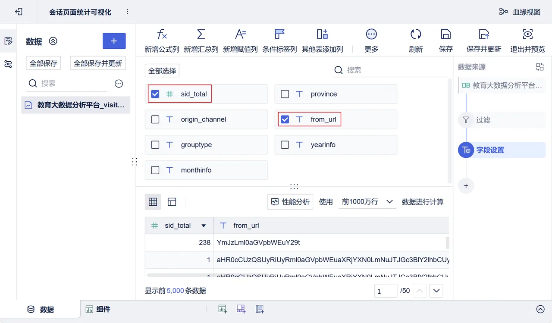Click 条件标签列 flag icon

point(279,34)
